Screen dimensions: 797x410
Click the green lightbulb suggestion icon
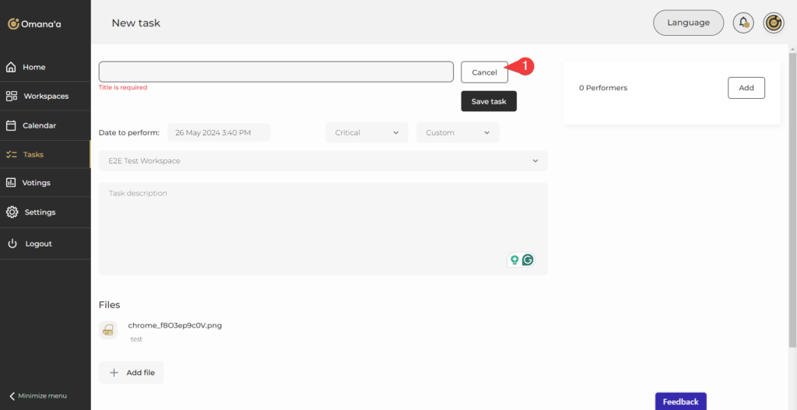[514, 260]
